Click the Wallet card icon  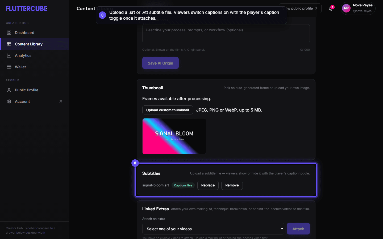(9, 67)
